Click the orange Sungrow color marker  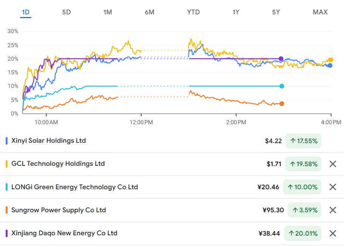click(x=7, y=210)
